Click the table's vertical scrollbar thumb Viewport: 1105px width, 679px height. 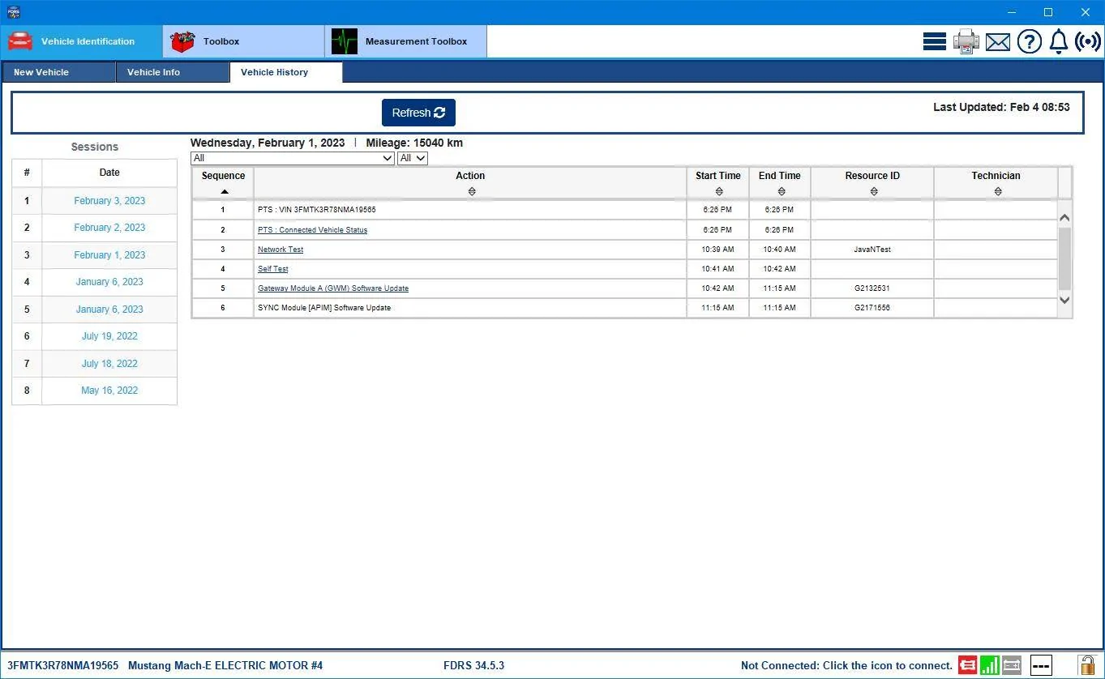[1065, 258]
